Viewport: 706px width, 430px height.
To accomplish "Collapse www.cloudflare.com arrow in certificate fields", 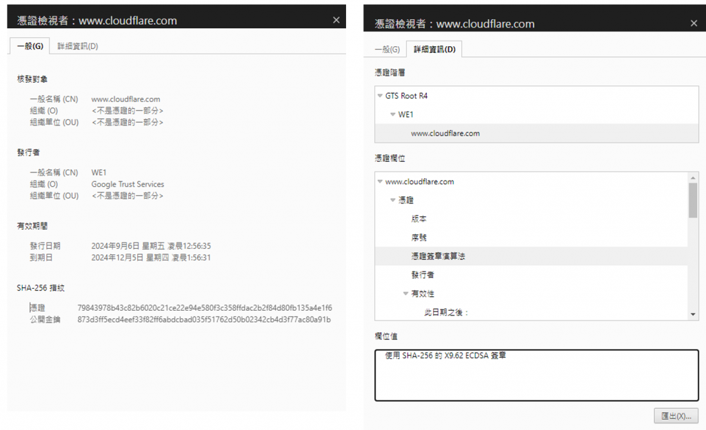I will (x=380, y=182).
